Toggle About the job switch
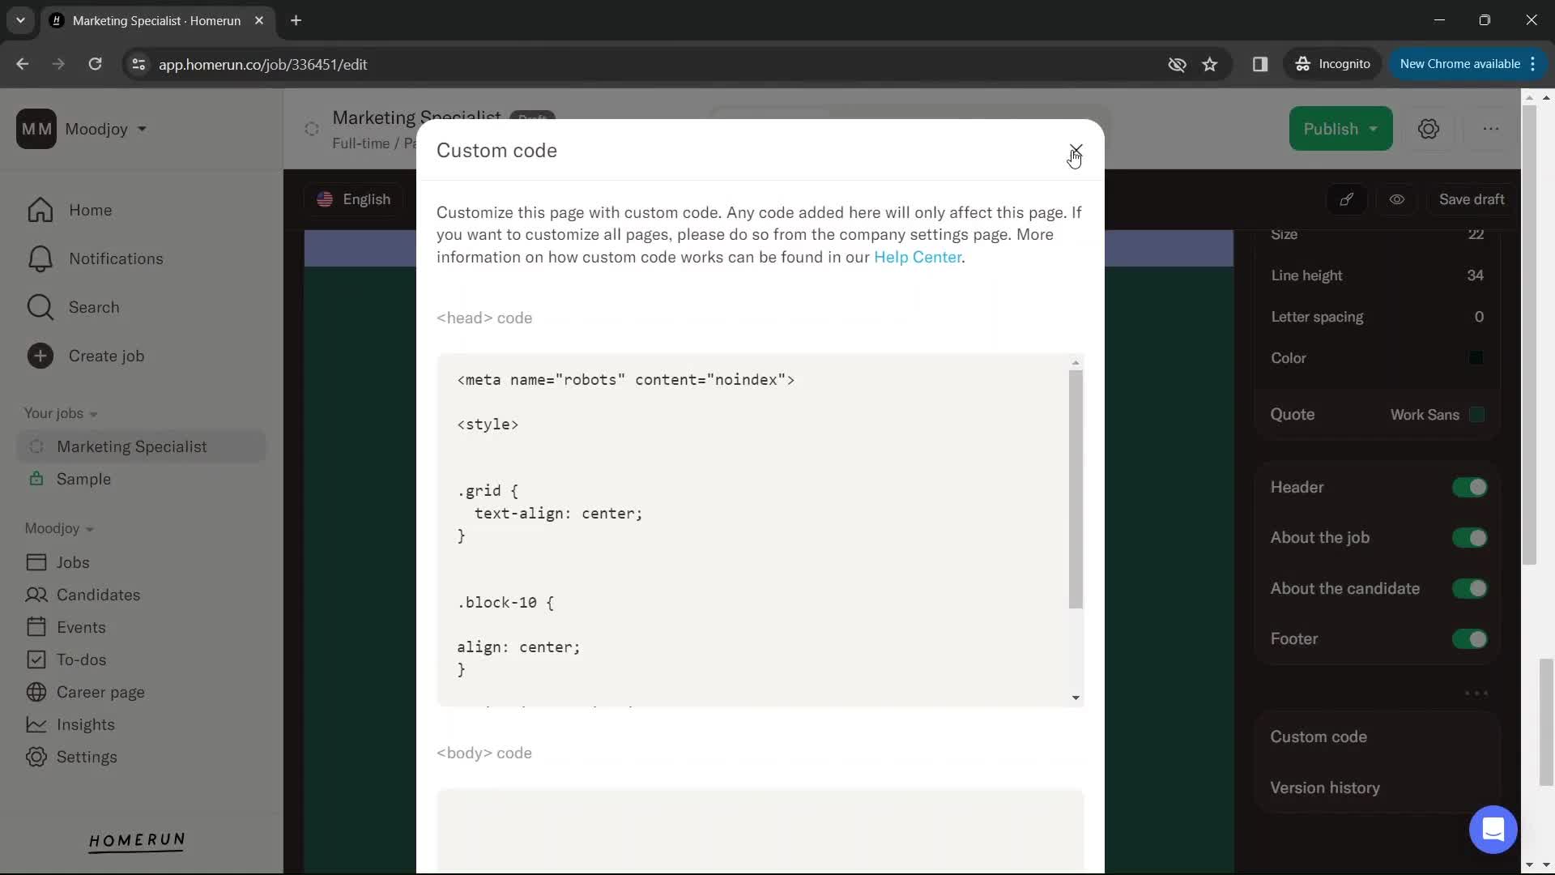Image resolution: width=1555 pixels, height=875 pixels. pos(1469,538)
